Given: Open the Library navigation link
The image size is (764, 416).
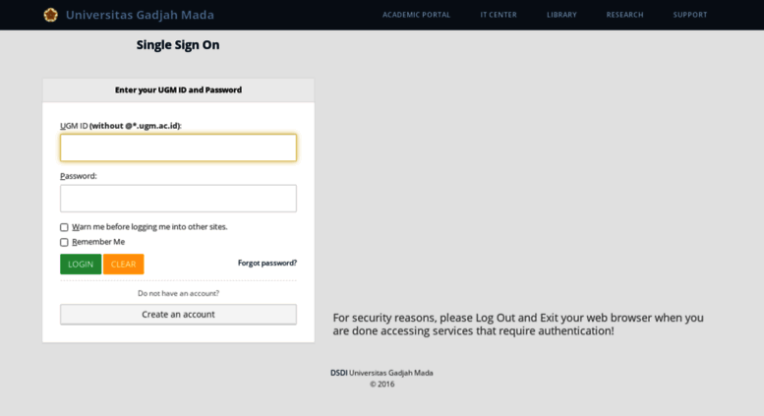Looking at the screenshot, I should (x=561, y=15).
